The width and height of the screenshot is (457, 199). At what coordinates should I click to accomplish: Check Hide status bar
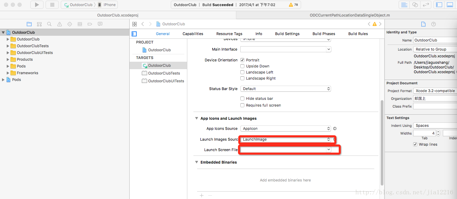tap(242, 98)
